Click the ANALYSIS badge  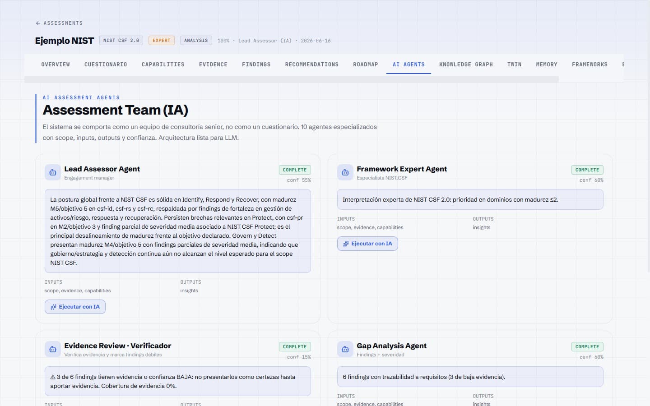[x=196, y=41]
